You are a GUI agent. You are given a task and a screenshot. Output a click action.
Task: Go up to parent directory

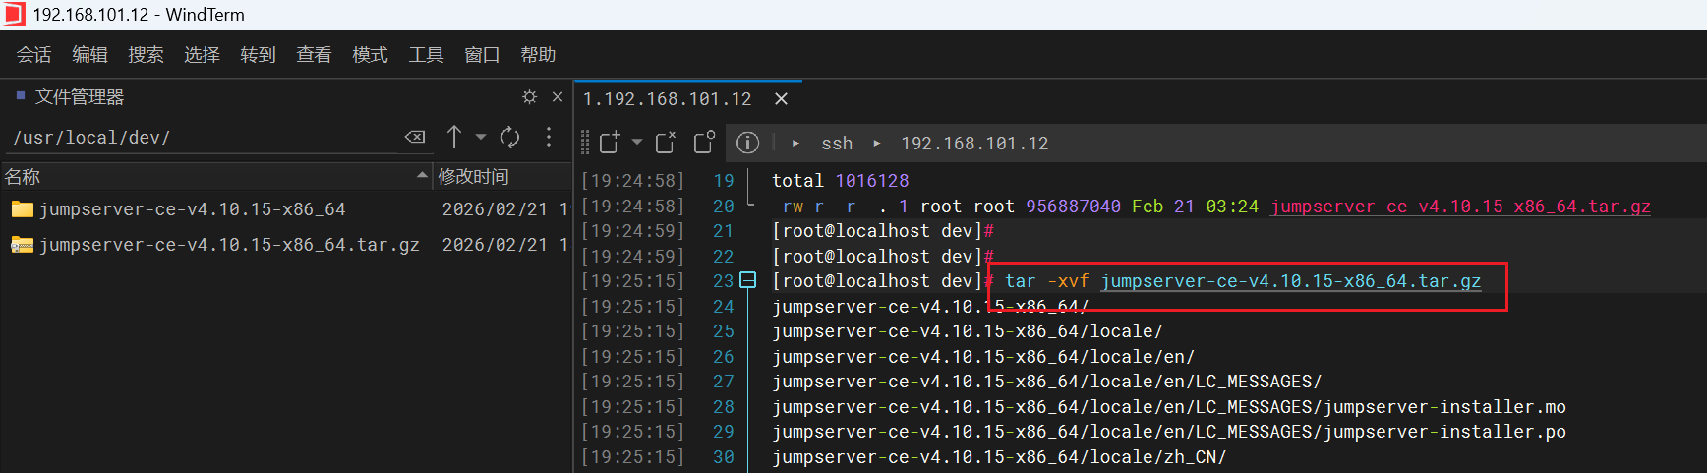[x=453, y=137]
